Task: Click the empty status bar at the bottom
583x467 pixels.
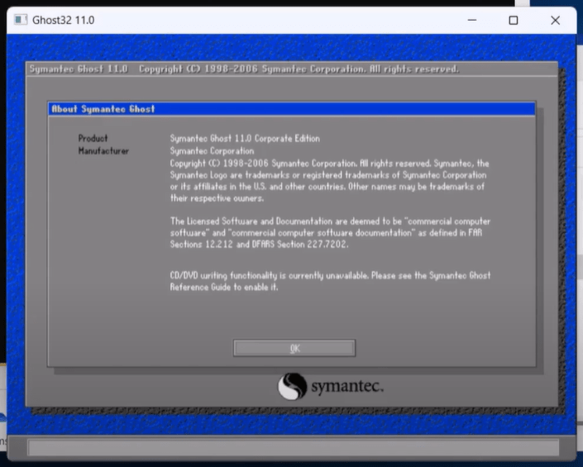Action: click(291, 448)
